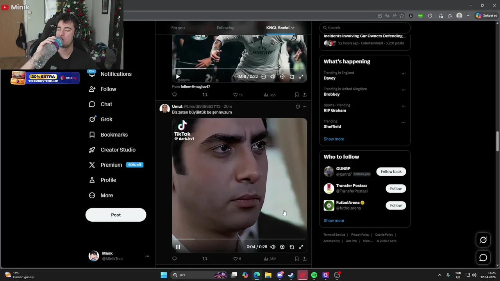The height and width of the screenshot is (281, 500).
Task: Enter fullscreen on Umut's video
Action: click(301, 247)
